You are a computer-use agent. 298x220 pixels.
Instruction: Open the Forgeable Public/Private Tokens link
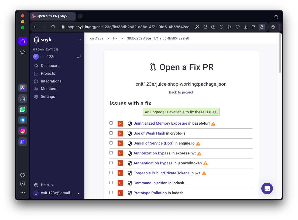tap(161, 173)
